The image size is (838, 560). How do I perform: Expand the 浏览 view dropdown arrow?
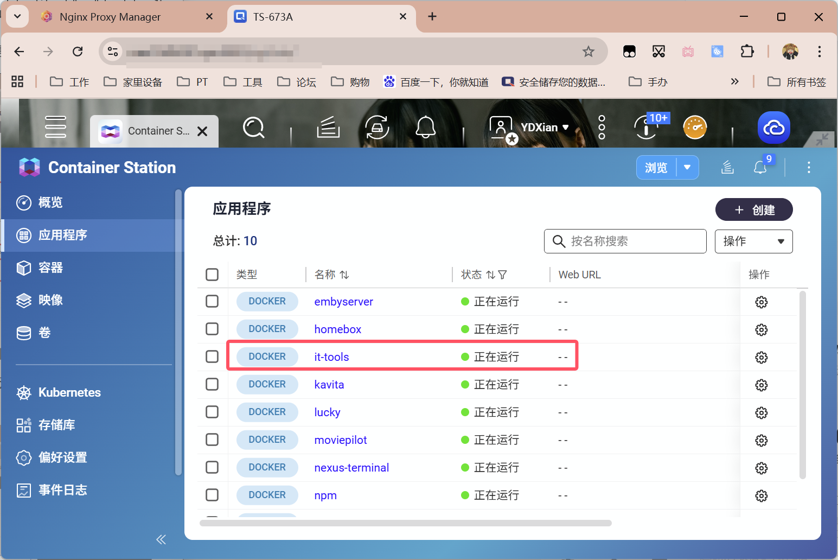(688, 167)
